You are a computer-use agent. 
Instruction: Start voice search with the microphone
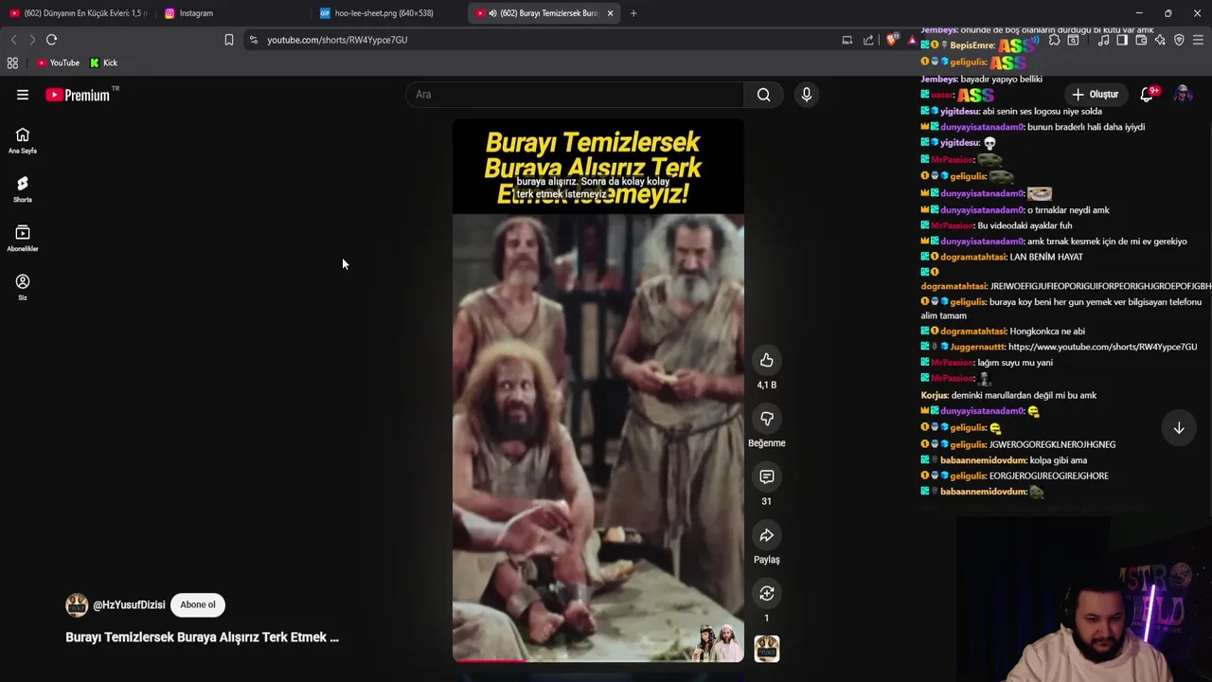point(807,95)
